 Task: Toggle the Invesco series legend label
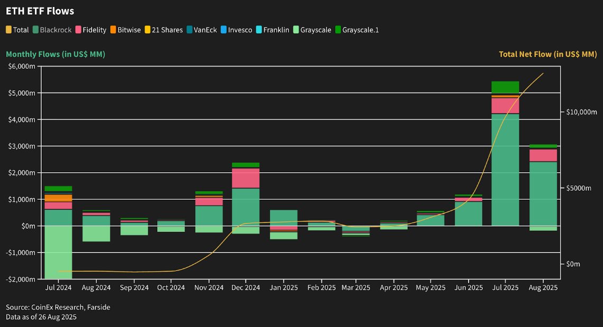pos(240,30)
